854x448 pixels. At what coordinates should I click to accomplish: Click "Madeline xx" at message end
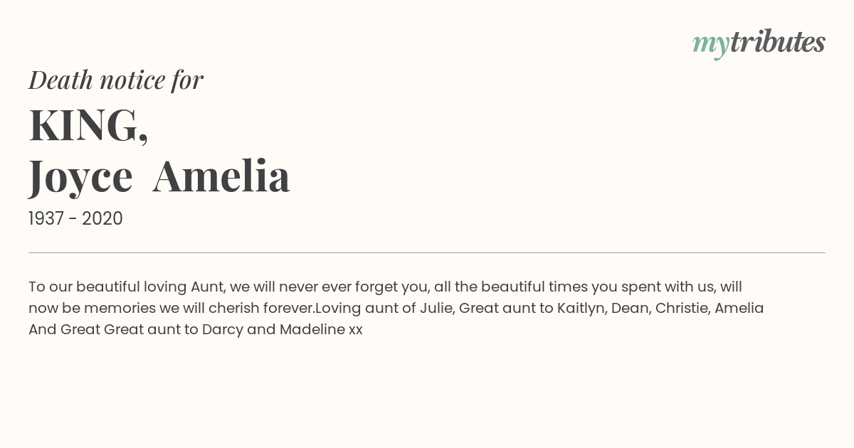point(321,330)
